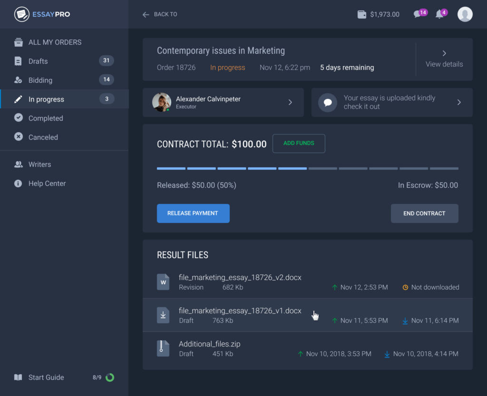Screen dimensions: 487x396
Task: Click download icon for v1 draft file
Action: 163,315
